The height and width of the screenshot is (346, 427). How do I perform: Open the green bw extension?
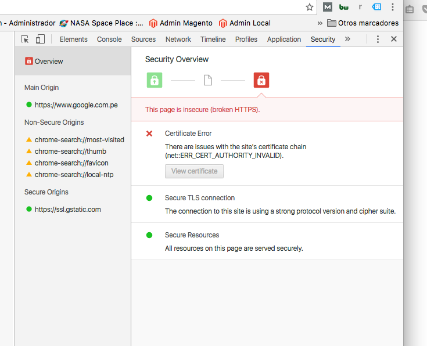click(x=344, y=8)
